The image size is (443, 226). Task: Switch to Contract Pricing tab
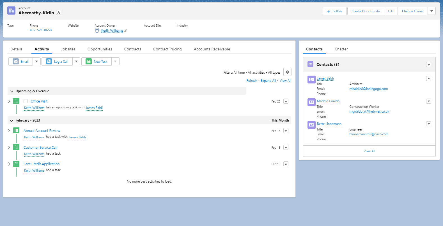pyautogui.click(x=167, y=49)
